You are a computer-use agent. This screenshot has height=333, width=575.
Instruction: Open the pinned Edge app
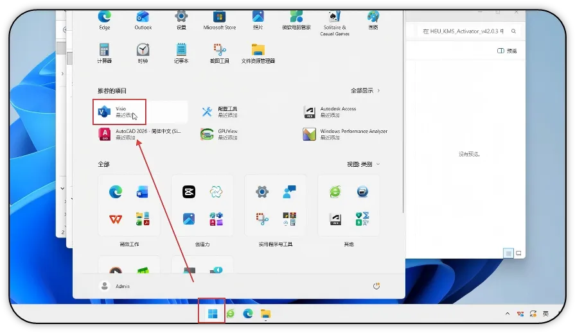tap(105, 20)
